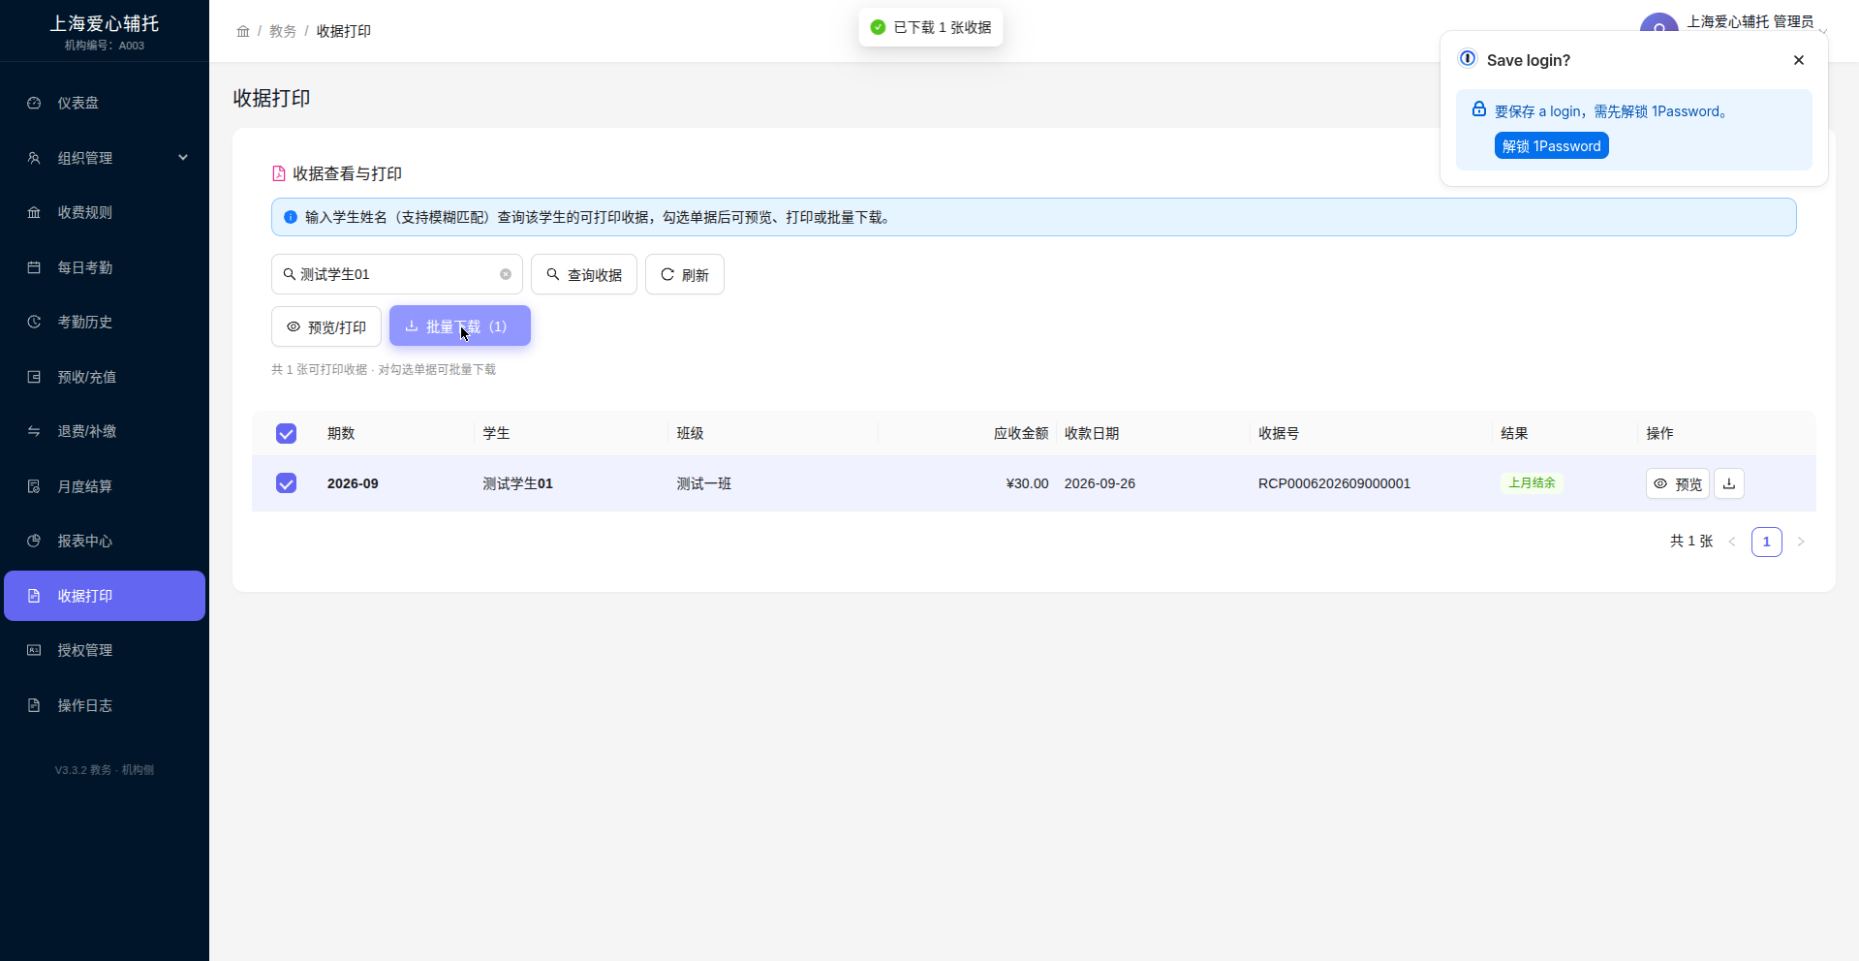The image size is (1859, 961).
Task: Click the 刷新 refresh button
Action: tap(685, 274)
